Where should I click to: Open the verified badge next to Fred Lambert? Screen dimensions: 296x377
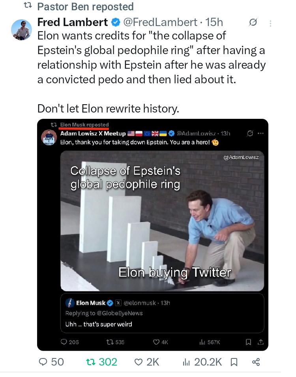[x=116, y=23]
